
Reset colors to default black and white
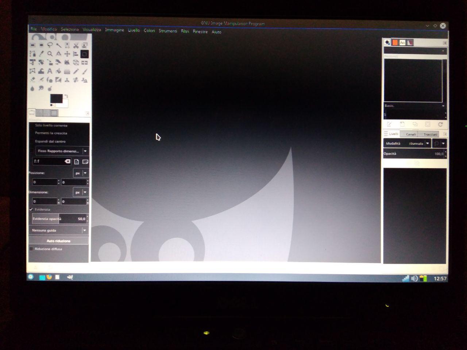[x=52, y=106]
